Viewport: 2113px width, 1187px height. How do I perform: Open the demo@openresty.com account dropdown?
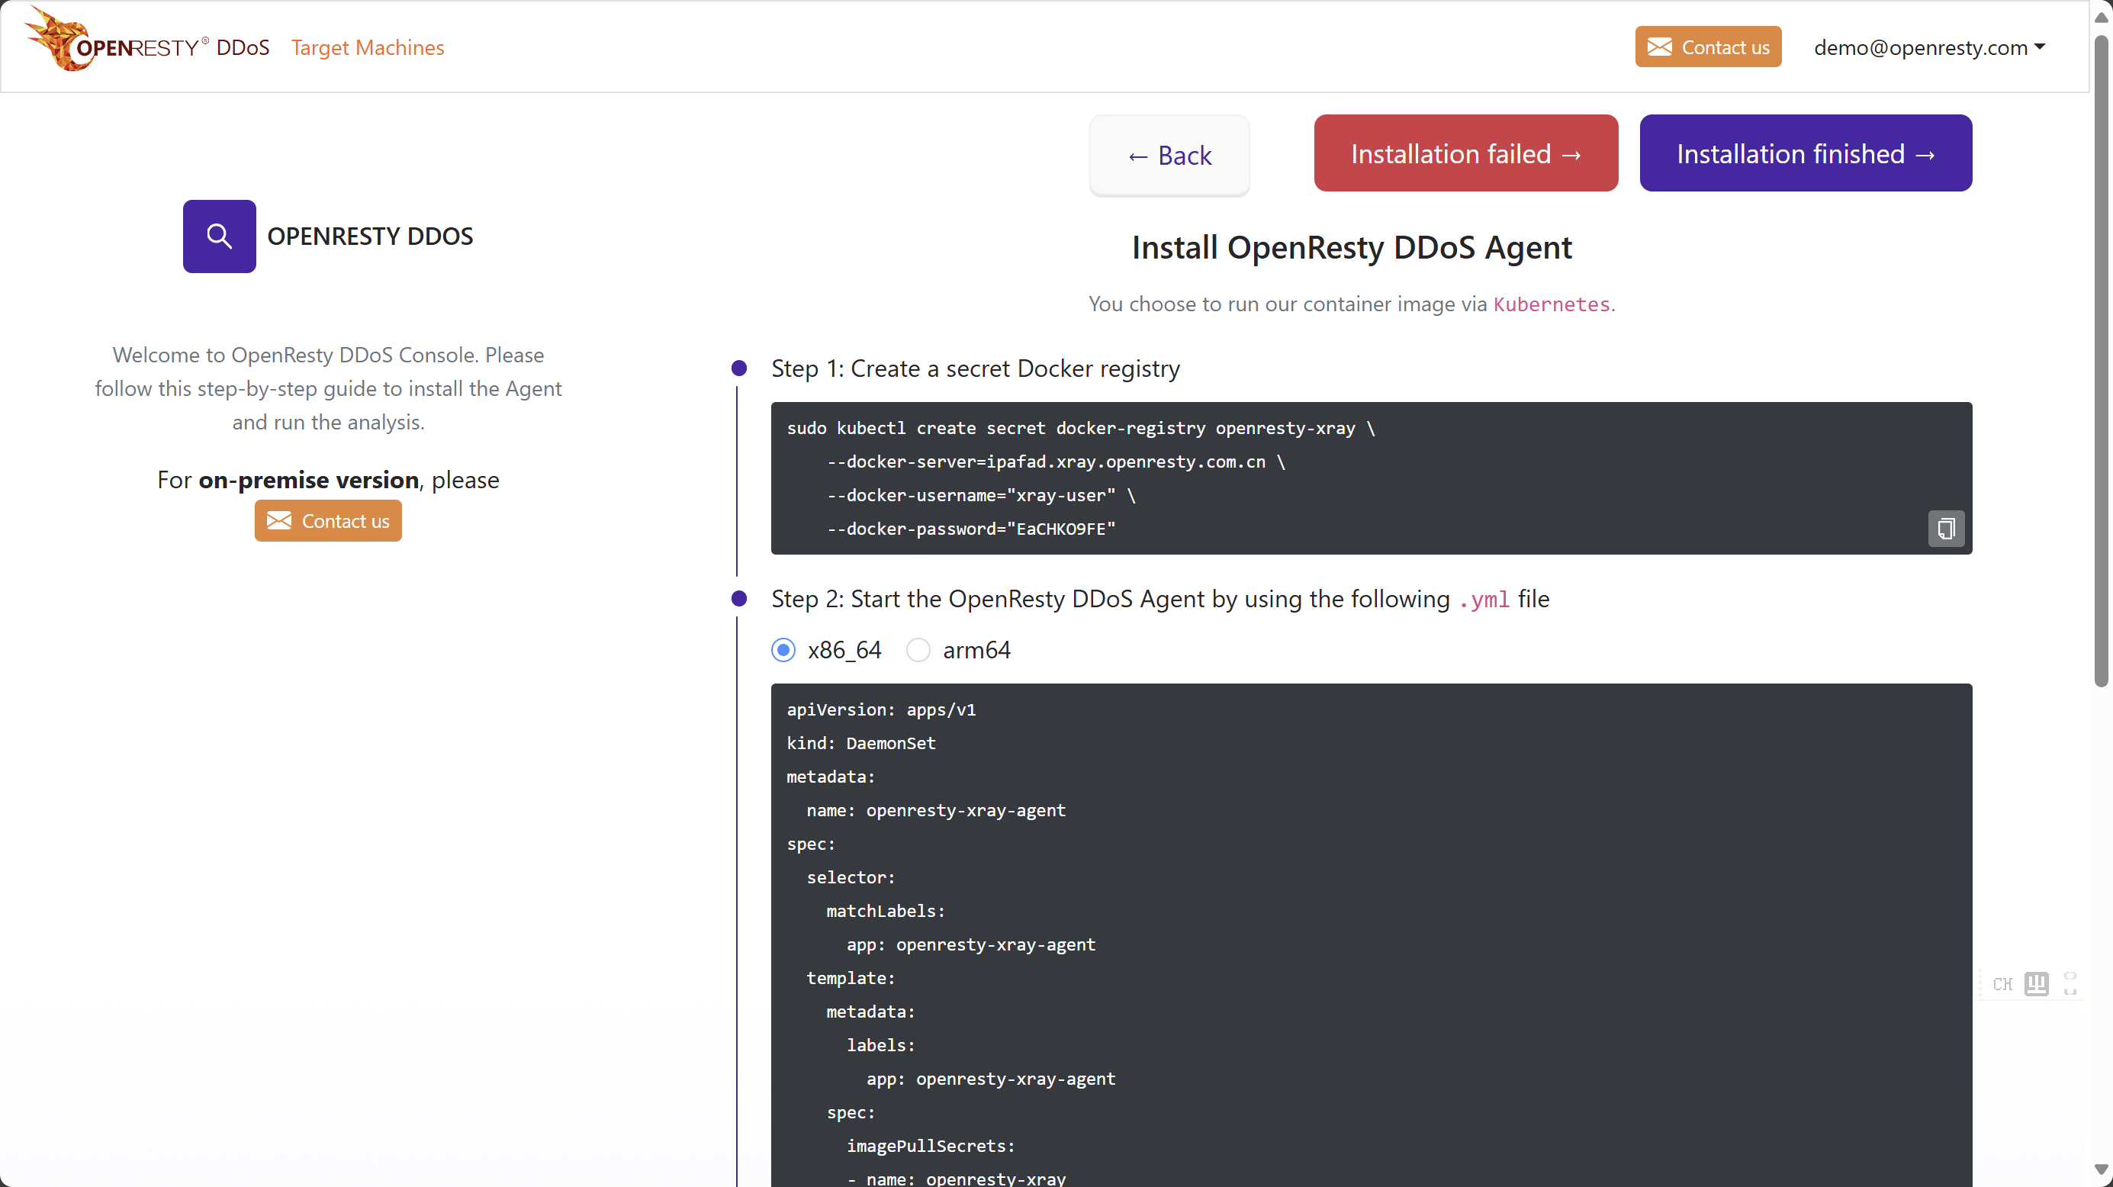tap(1929, 47)
